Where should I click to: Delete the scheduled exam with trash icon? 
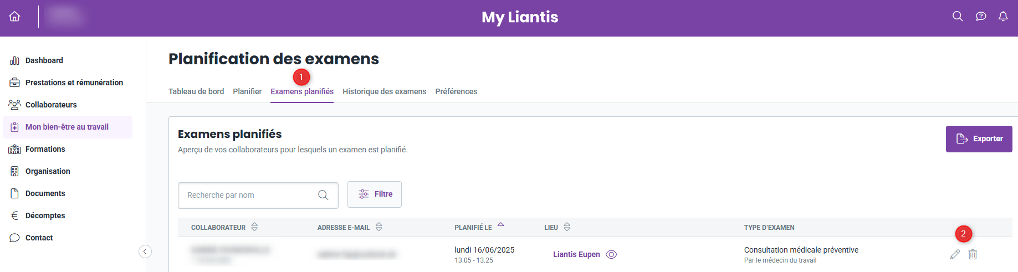tap(973, 254)
